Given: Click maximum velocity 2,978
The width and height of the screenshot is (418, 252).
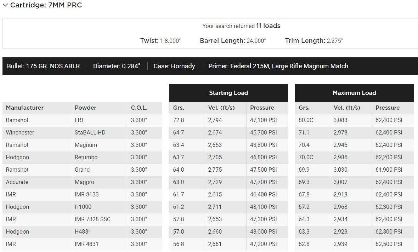Looking at the screenshot, I should click(x=340, y=133).
